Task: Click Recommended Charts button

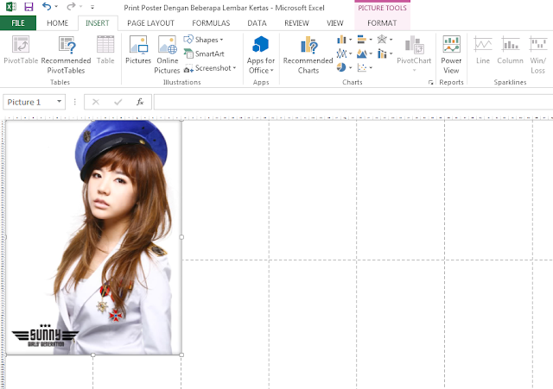Action: click(308, 55)
